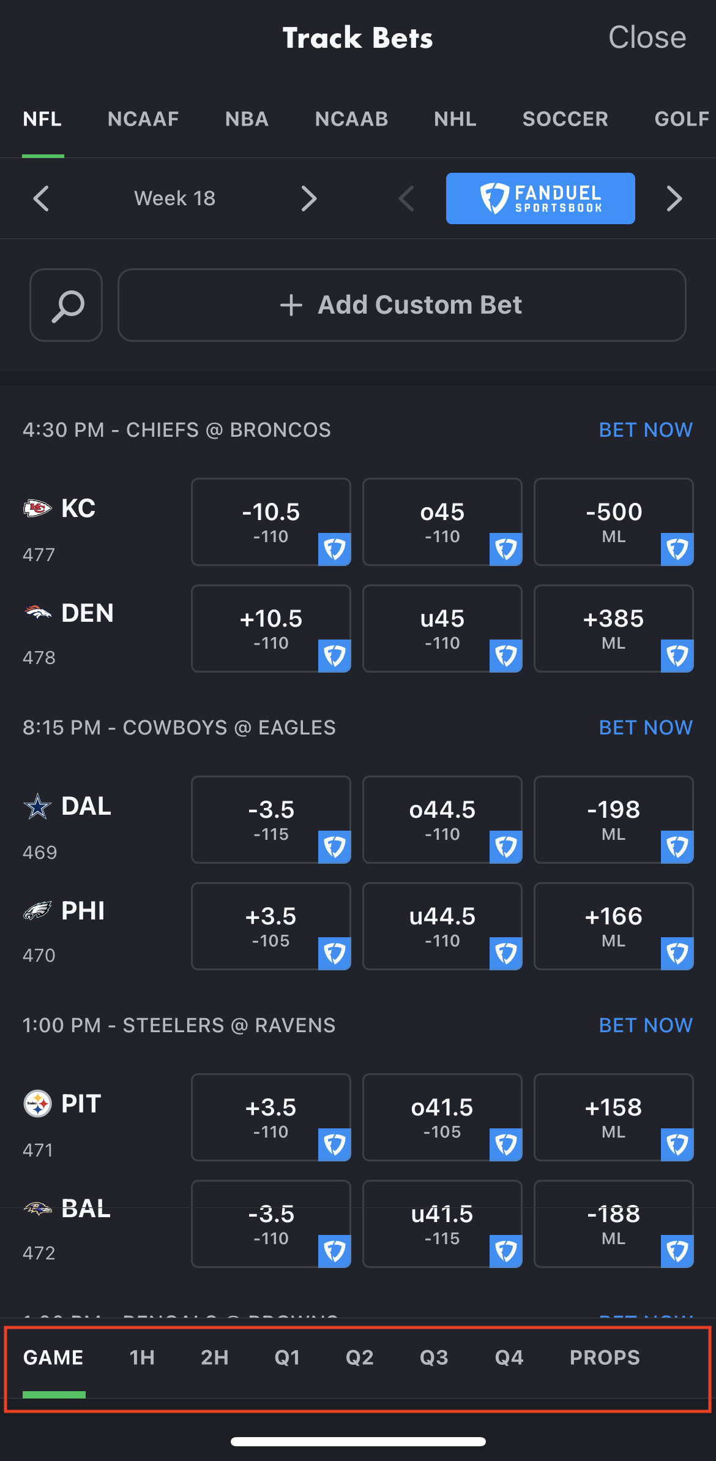This screenshot has width=716, height=1461.
Task: Tap the Pittsburgh Steelers logo
Action: point(37,1104)
